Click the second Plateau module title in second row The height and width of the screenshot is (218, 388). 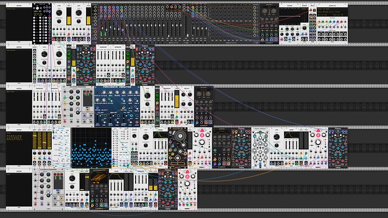tap(145, 46)
